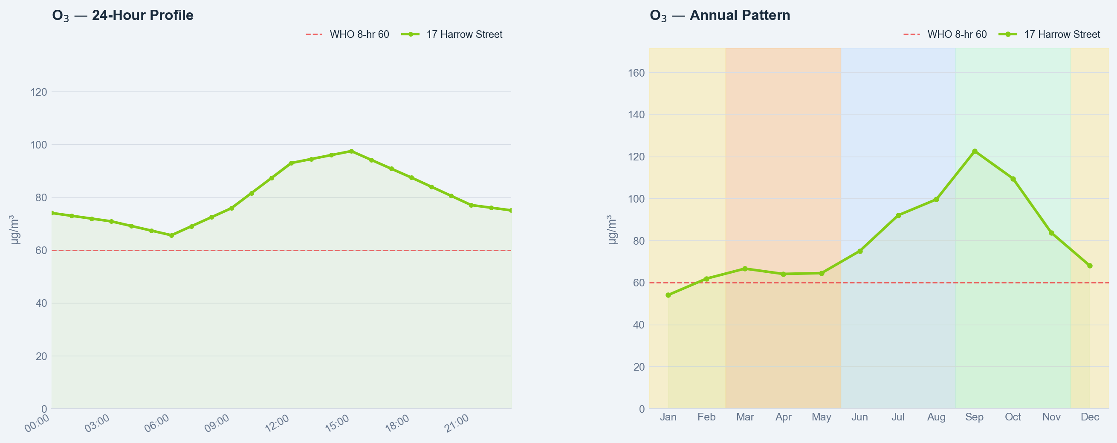
Task: Click the Jun x-axis label
Action: coord(859,417)
